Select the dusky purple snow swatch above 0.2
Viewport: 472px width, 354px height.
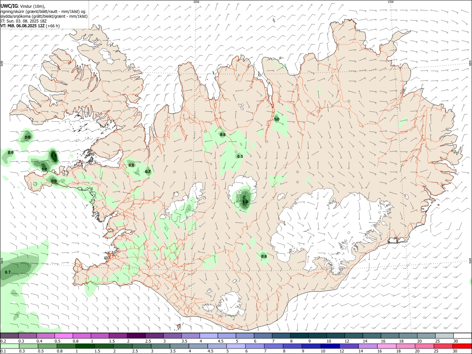pyautogui.click(x=9, y=336)
